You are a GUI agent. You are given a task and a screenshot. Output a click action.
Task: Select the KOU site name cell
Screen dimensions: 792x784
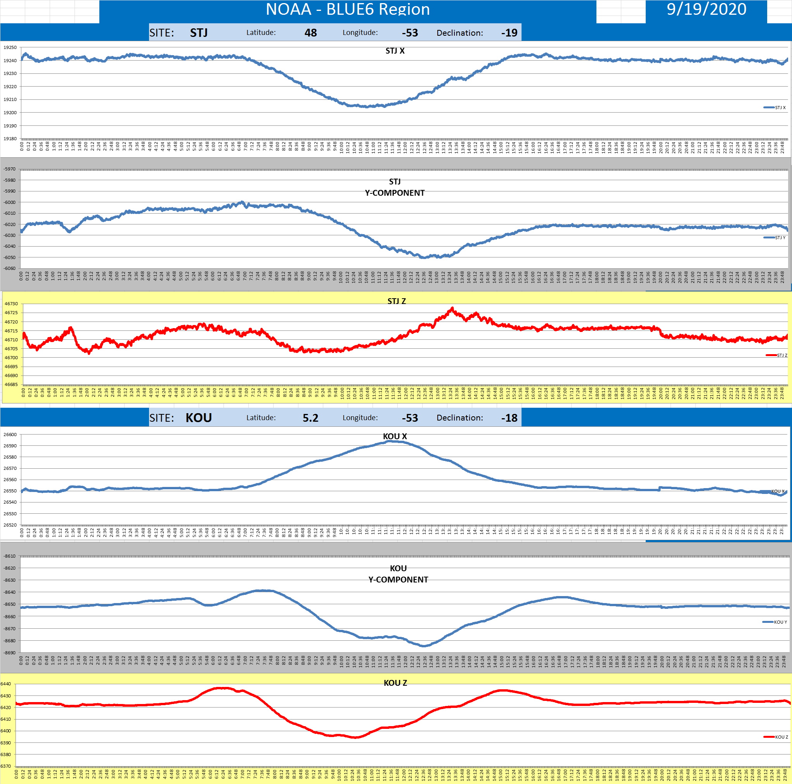tap(199, 418)
